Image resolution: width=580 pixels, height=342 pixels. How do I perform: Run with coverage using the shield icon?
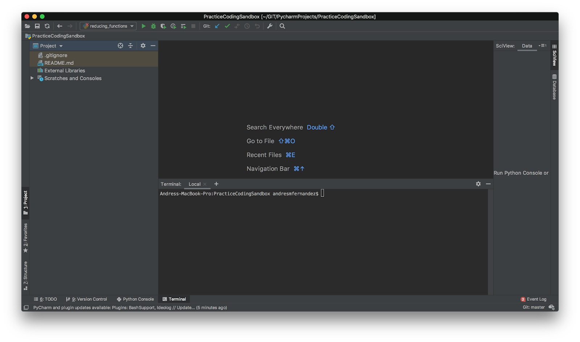point(163,26)
